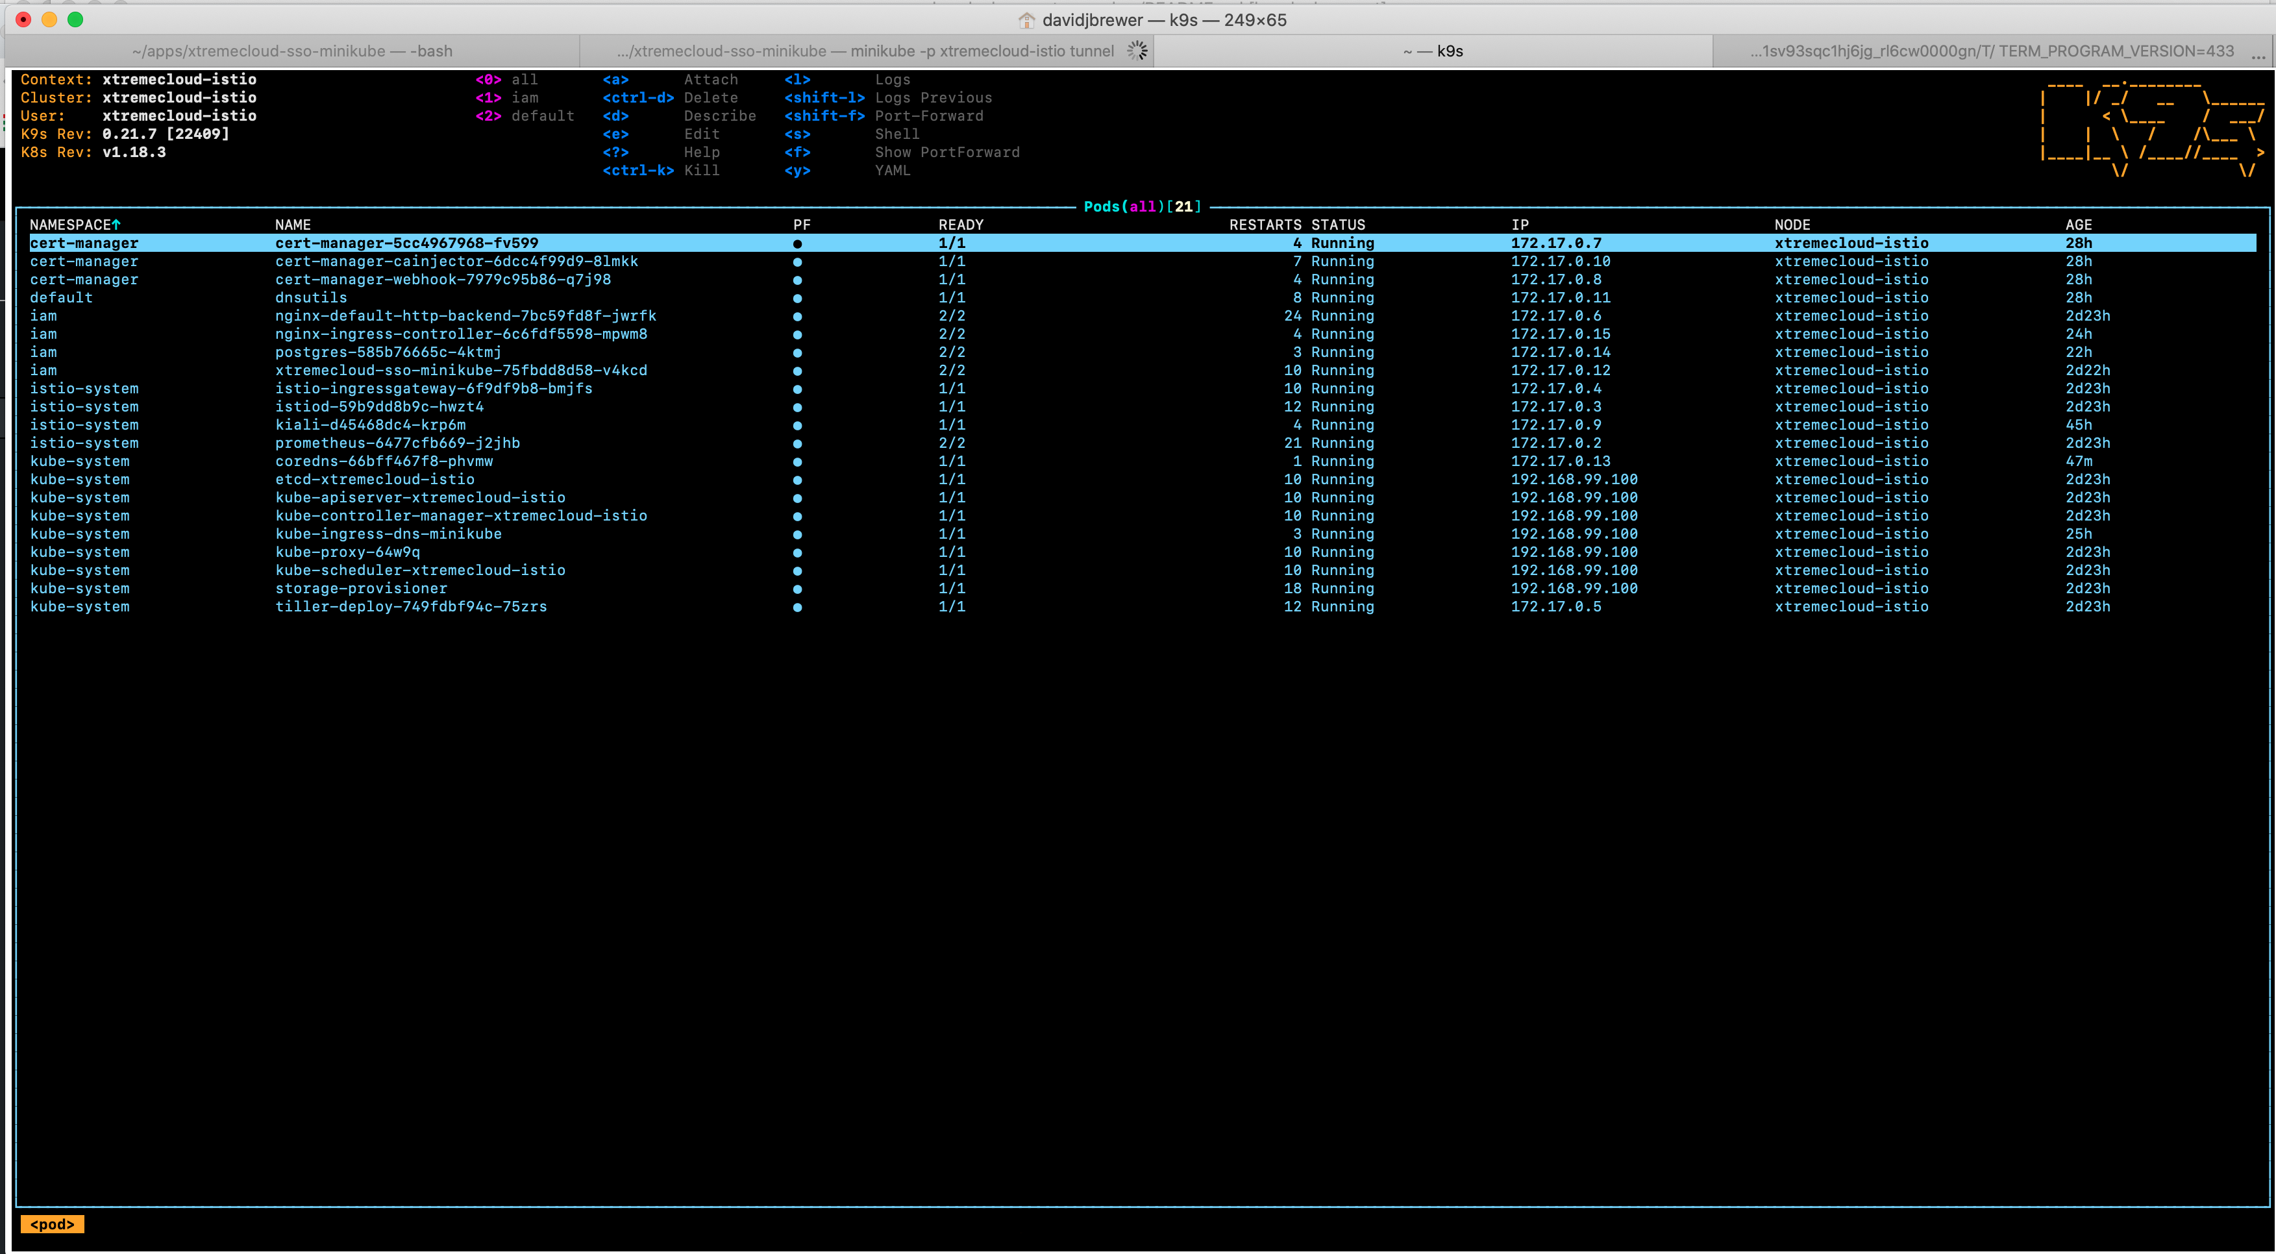The width and height of the screenshot is (2276, 1254).
Task: Click the 45h age value
Action: [x=2079, y=424]
